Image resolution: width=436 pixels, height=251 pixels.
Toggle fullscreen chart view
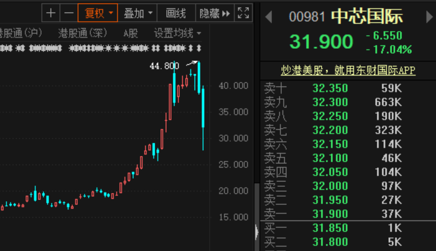pos(244,13)
